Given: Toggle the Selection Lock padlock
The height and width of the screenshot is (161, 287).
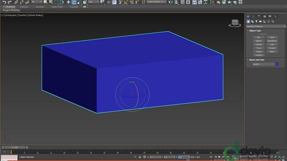Looking at the screenshot, I should point(140,157).
